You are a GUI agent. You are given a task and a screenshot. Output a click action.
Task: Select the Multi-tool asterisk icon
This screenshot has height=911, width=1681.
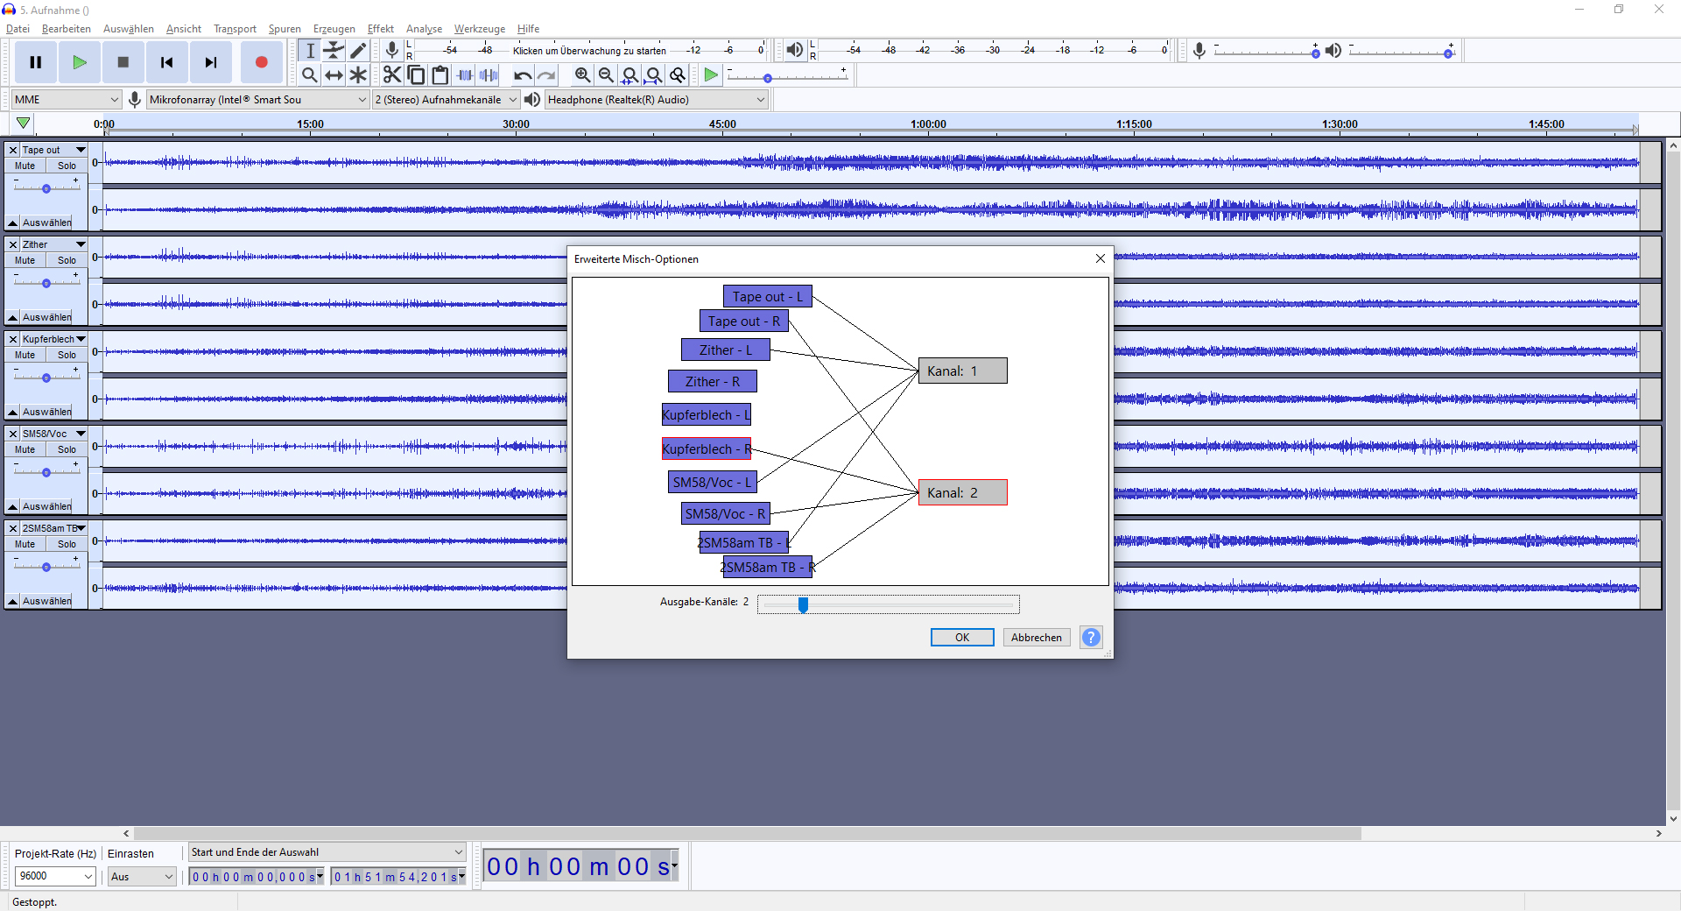tap(358, 75)
